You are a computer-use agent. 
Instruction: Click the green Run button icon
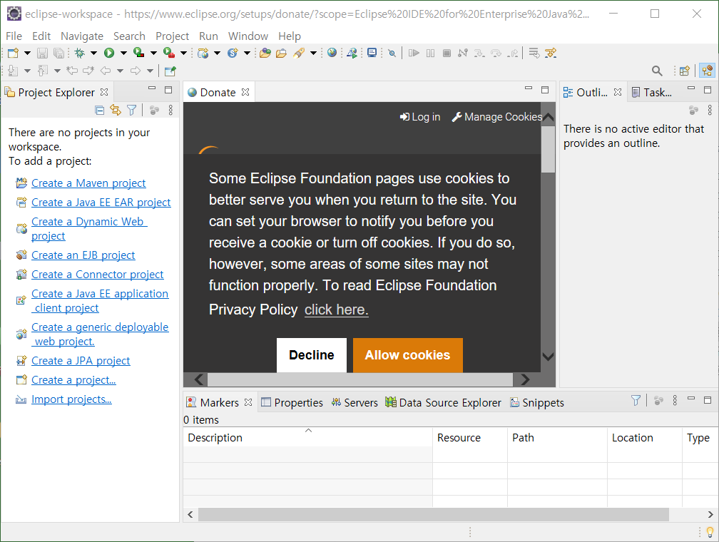(109, 53)
